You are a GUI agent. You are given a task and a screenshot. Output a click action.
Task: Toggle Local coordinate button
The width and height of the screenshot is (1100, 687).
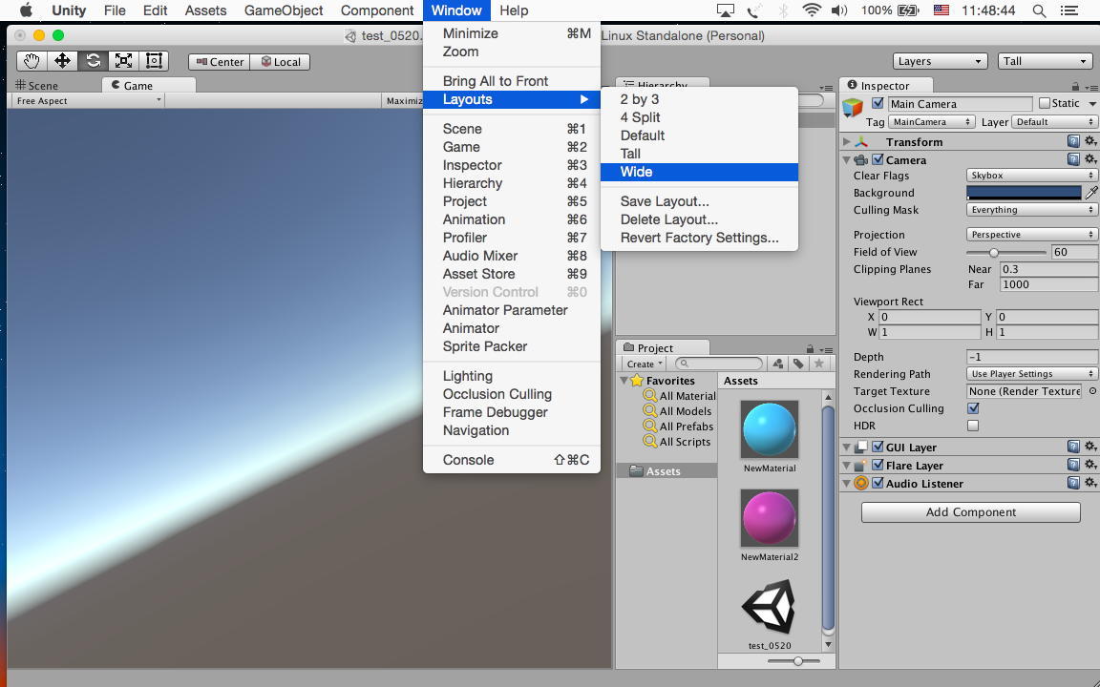click(x=281, y=62)
